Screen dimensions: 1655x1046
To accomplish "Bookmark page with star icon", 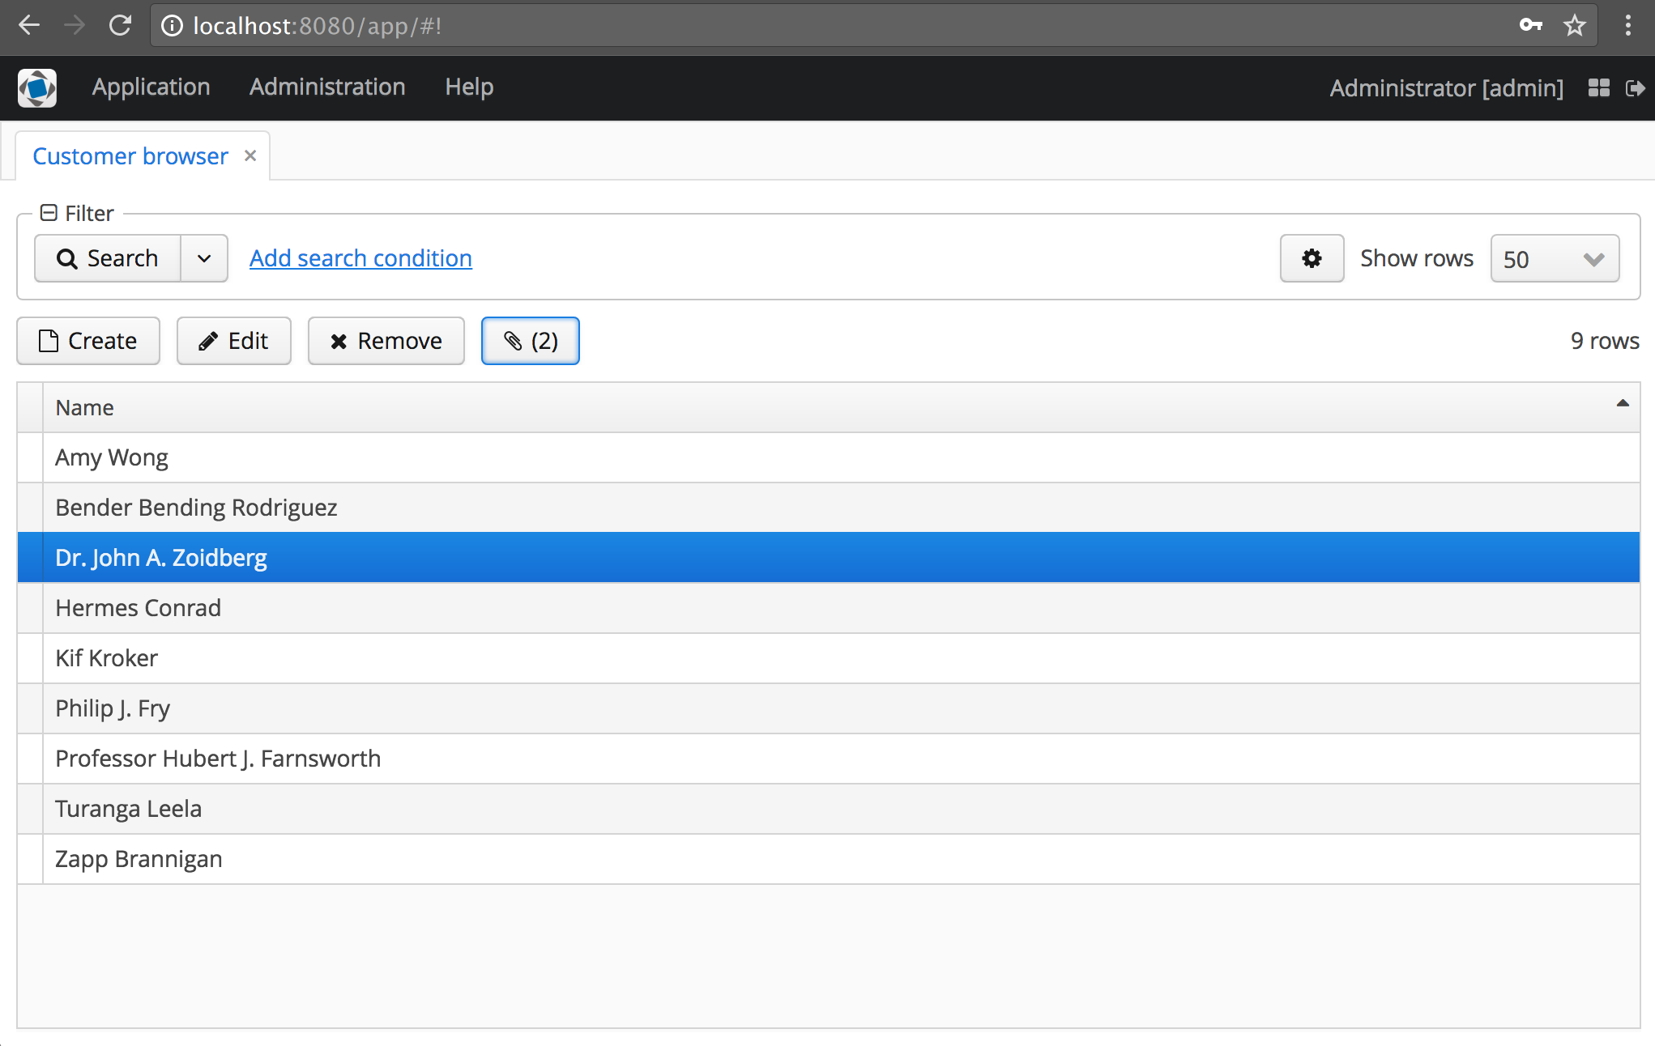I will (1575, 25).
